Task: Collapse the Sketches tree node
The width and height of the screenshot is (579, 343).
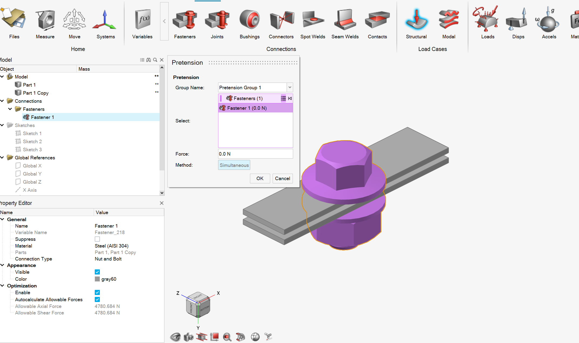Action: click(x=2, y=125)
